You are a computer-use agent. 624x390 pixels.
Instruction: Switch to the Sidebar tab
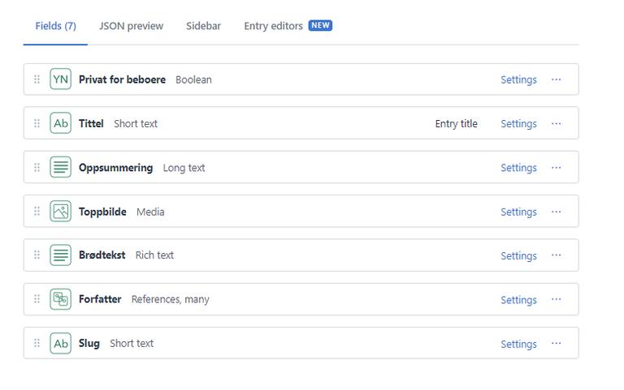[x=203, y=26]
